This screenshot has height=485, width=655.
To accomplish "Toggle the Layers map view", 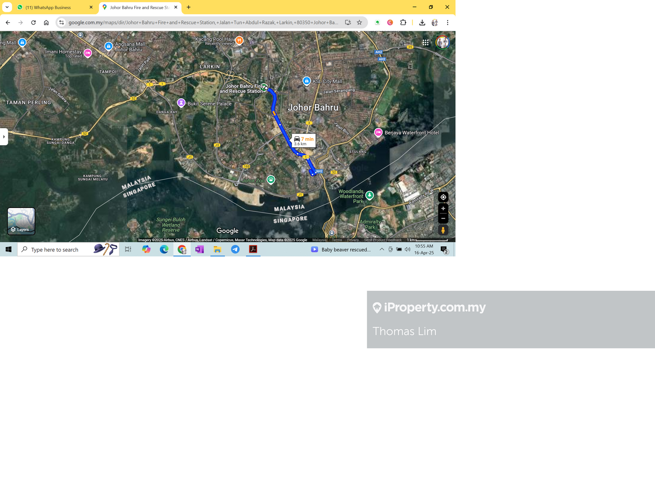I will coord(21,221).
